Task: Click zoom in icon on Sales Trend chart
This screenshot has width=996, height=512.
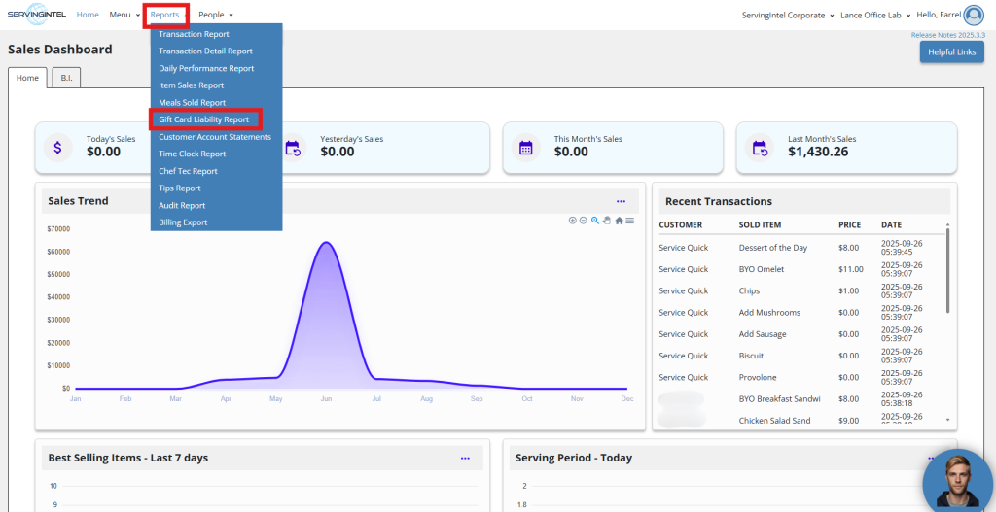Action: (572, 221)
